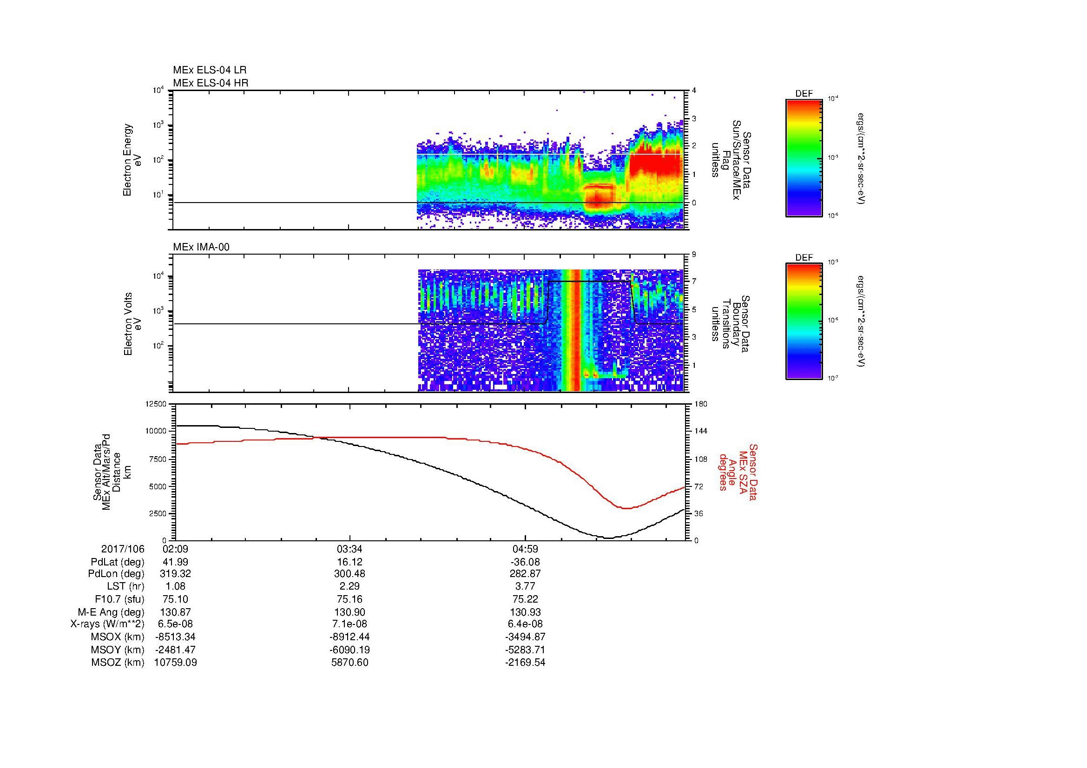
Task: Click the "LST (hr)" row label
Action: (x=125, y=586)
